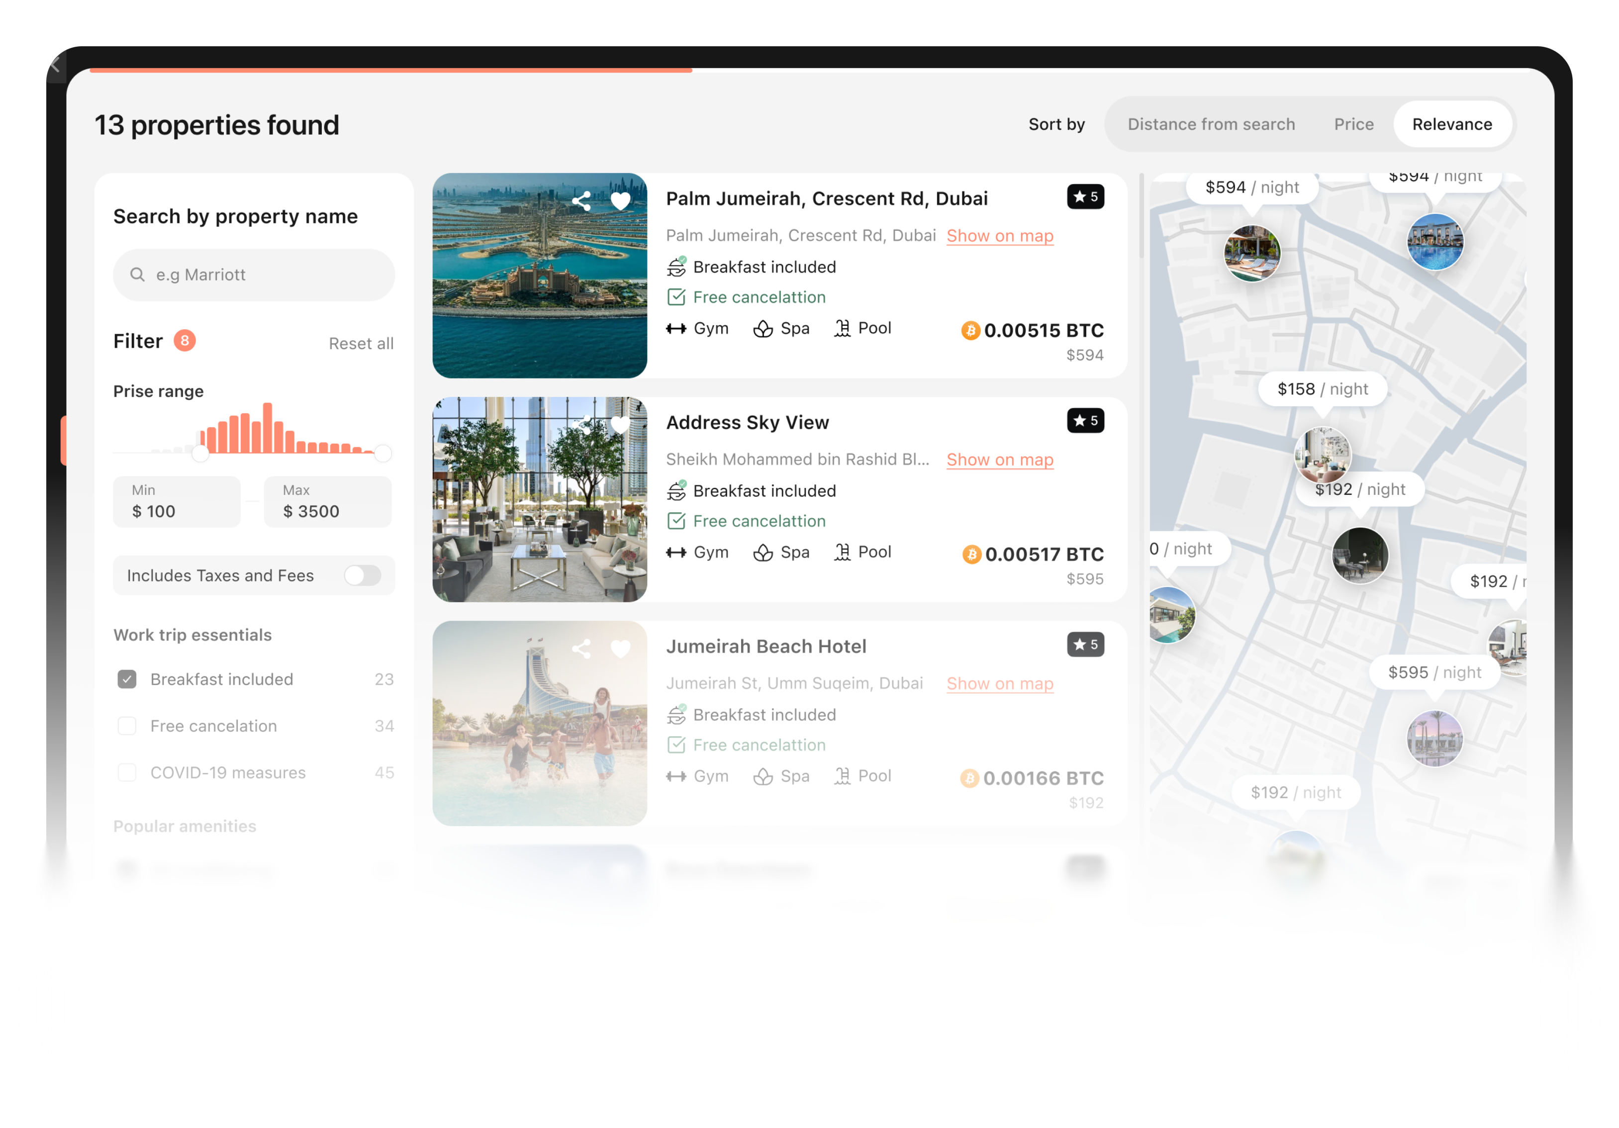The height and width of the screenshot is (1128, 1619).
Task: Check the Free cancelation filter
Action: coord(127,726)
